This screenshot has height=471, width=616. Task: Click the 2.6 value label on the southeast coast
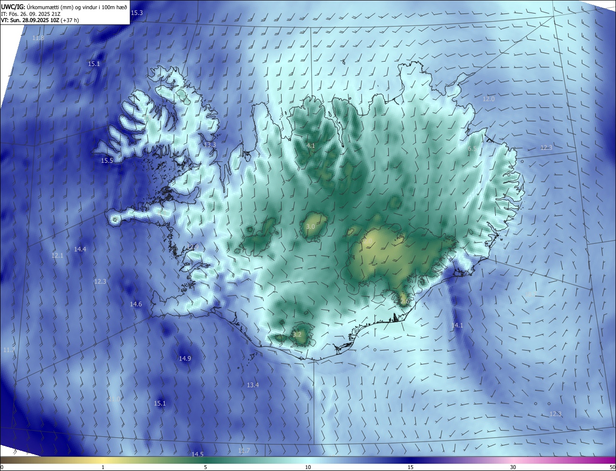click(404, 301)
